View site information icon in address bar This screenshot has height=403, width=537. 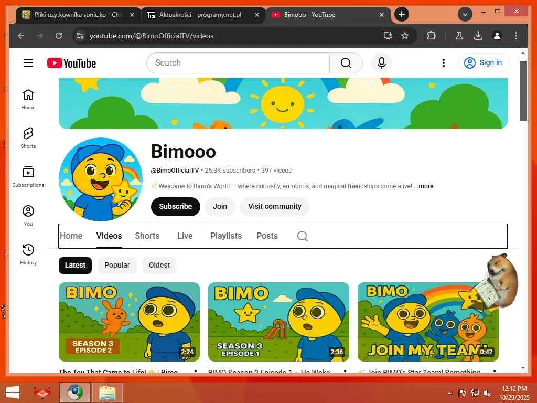[x=80, y=36]
